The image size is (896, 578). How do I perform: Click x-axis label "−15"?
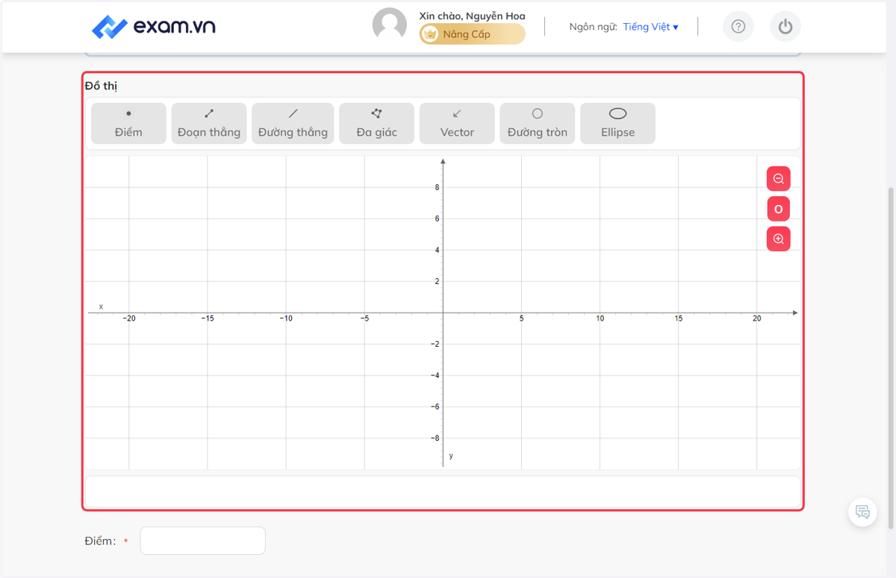(x=208, y=318)
